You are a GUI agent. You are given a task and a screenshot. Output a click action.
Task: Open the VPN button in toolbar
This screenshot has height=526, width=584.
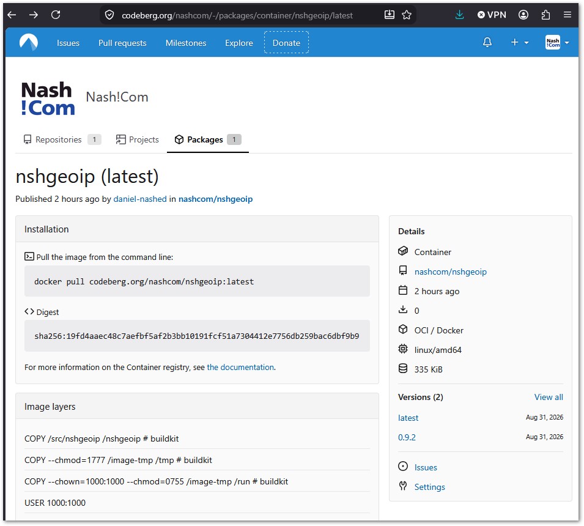[492, 15]
